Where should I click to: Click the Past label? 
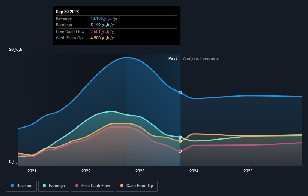coord(173,59)
